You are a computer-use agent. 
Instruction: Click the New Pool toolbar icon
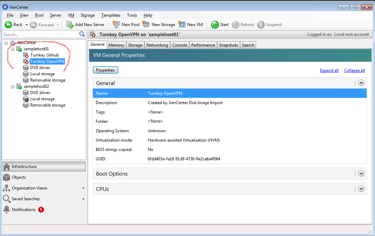point(116,25)
